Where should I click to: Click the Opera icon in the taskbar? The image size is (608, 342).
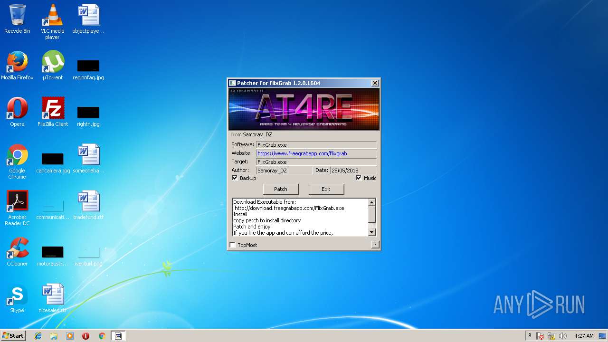coord(86,336)
